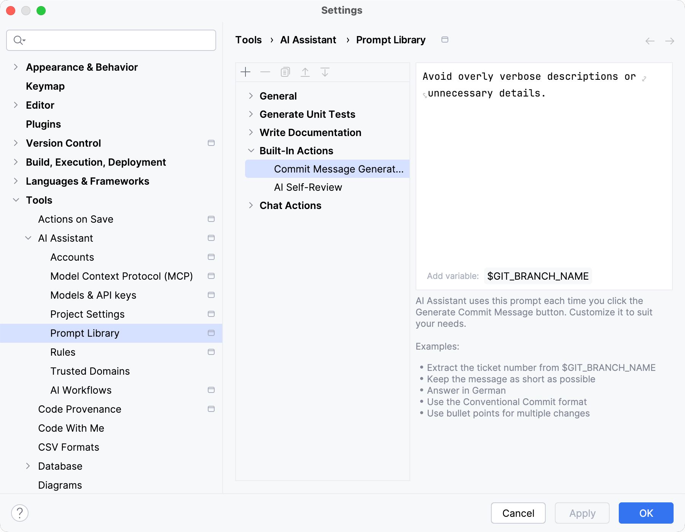Screen dimensions: 685x532
Task: Expand the Generate Unit Tests group
Action: coord(251,114)
